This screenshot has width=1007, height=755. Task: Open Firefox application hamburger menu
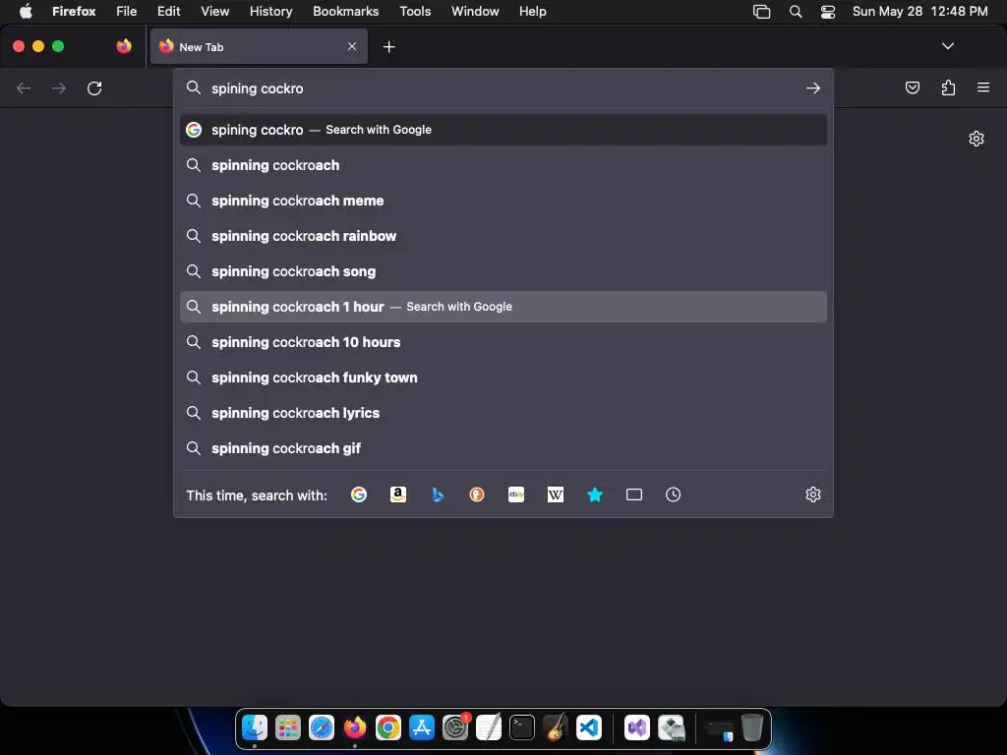(983, 87)
